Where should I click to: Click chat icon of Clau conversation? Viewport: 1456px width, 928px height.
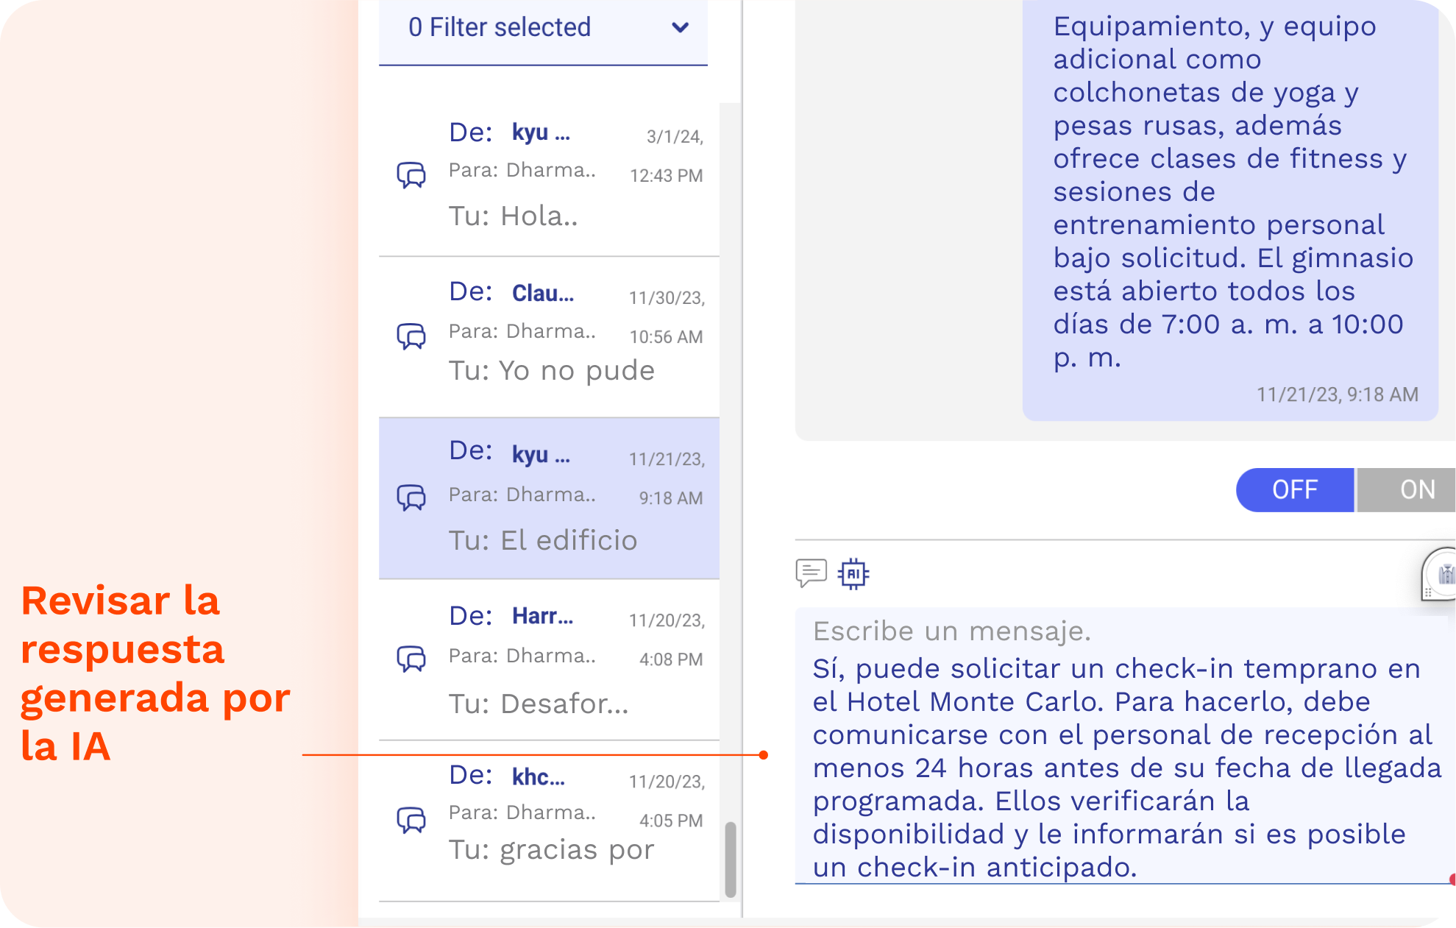pyautogui.click(x=411, y=336)
